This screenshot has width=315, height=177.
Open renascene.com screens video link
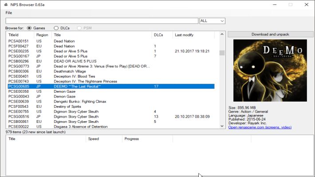tap(260, 127)
